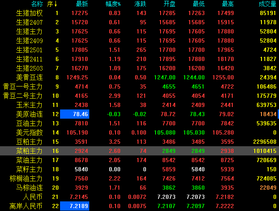Click 棕榈油主力 change value 164
Viewport: 279px width, 211px height.
point(141,179)
